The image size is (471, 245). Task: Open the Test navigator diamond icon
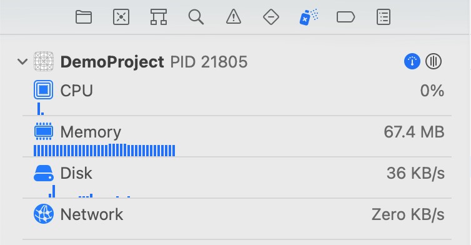(271, 17)
